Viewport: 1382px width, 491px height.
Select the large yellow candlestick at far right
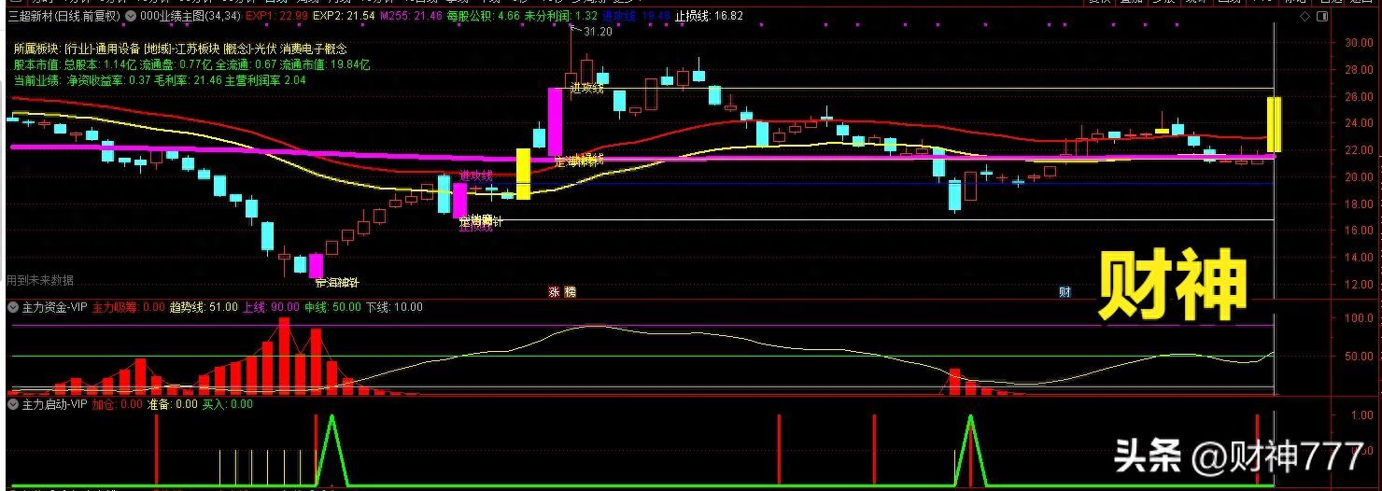(x=1274, y=125)
